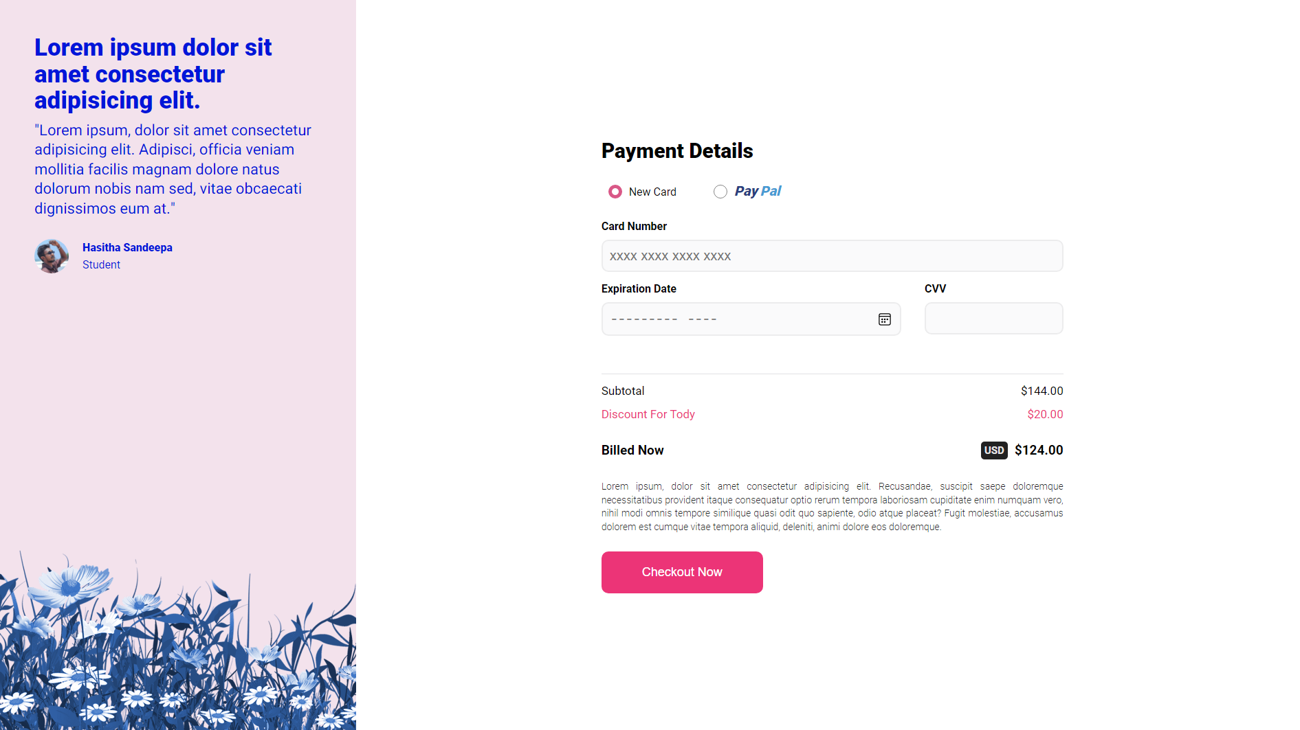Image resolution: width=1300 pixels, height=730 pixels.
Task: Click Hasitha Sandeepa's profile avatar
Action: coord(51,255)
